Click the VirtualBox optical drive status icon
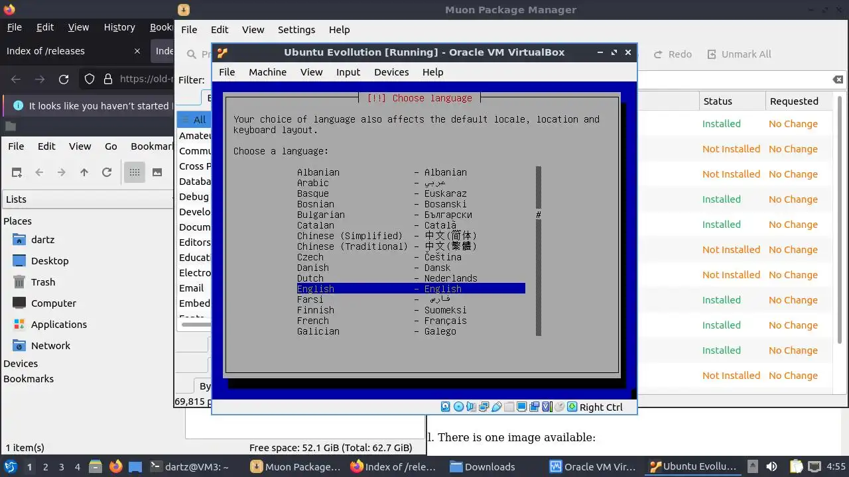This screenshot has width=849, height=477. pos(458,407)
